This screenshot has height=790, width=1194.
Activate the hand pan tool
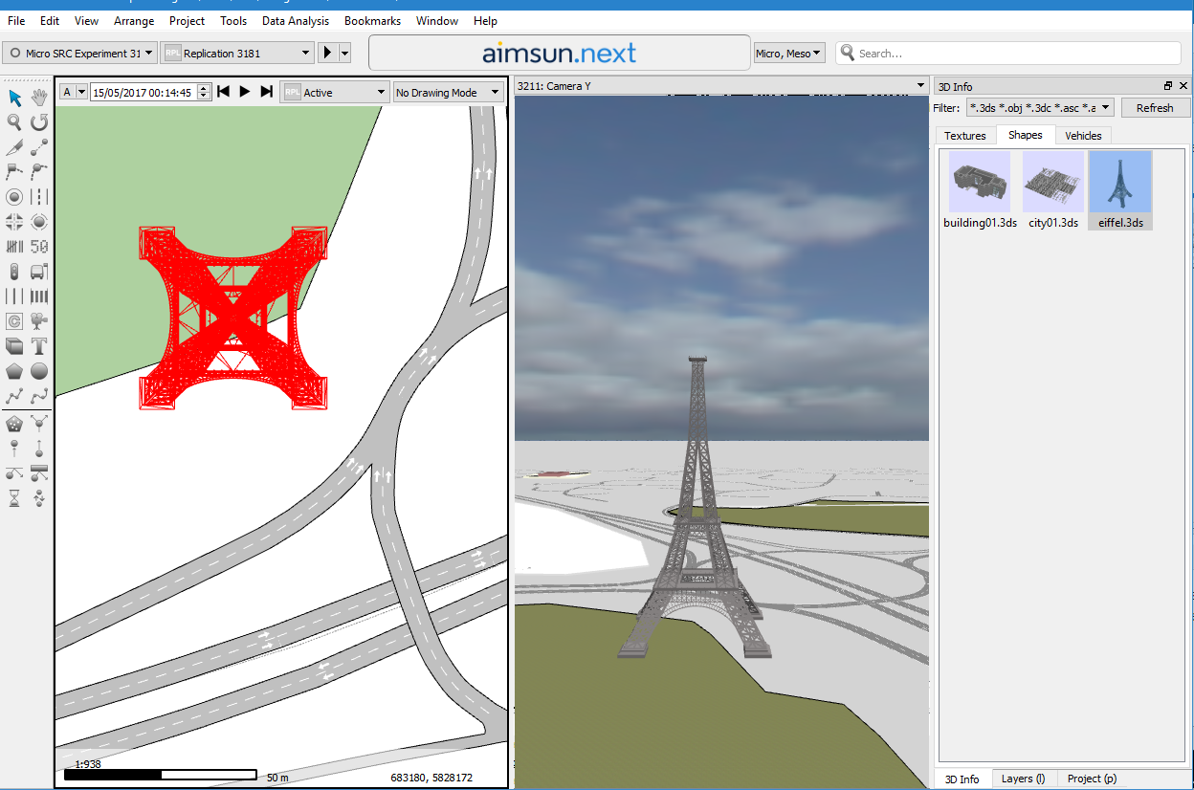pos(38,98)
